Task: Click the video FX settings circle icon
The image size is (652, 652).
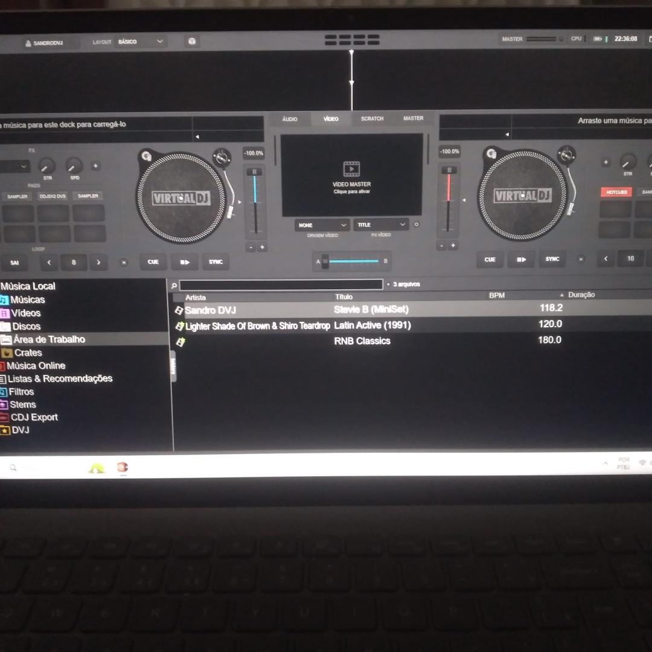Action: tap(416, 224)
